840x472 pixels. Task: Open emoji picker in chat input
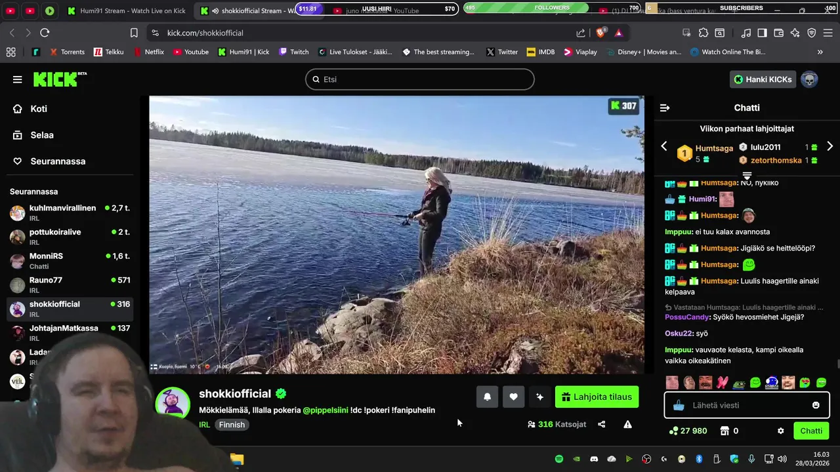(x=816, y=405)
